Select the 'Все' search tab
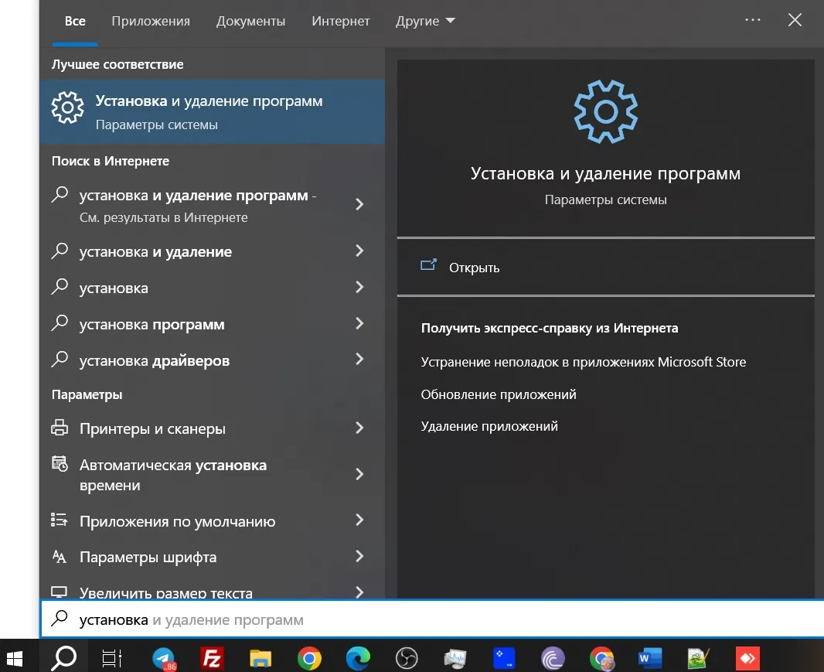 tap(75, 21)
